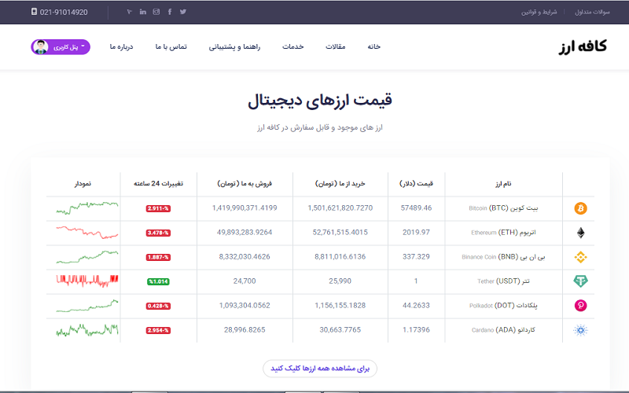Click the user avatar in panel button
The width and height of the screenshot is (629, 393).
tap(41, 47)
